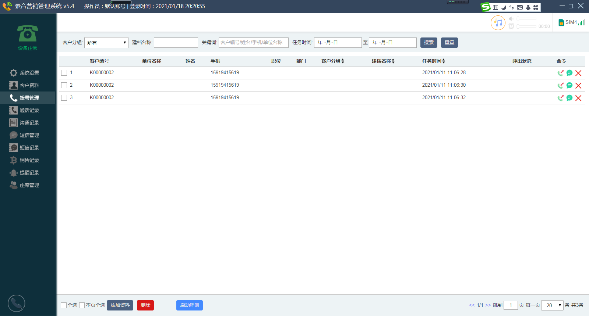Click the speaker volume icon
This screenshot has width=589, height=316.
click(x=511, y=19)
